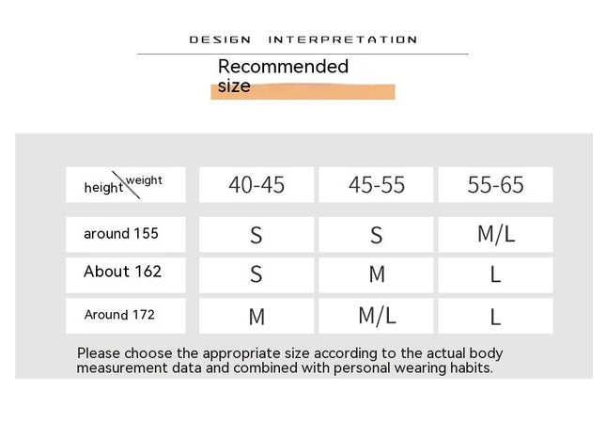Choose size M in the About 162 row
The height and width of the screenshot is (421, 606).
[376, 274]
